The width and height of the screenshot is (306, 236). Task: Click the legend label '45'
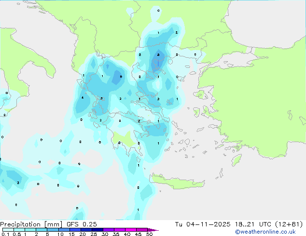[138, 234]
